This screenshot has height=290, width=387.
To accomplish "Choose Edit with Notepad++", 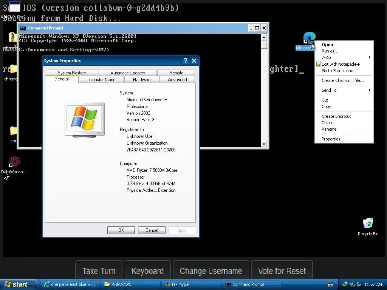I will [344, 64].
